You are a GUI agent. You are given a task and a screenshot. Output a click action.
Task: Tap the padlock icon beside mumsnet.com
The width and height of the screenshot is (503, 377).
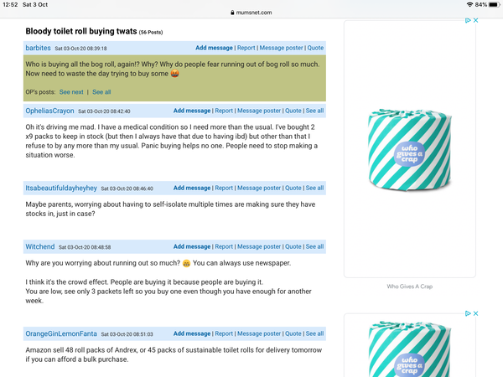(232, 13)
